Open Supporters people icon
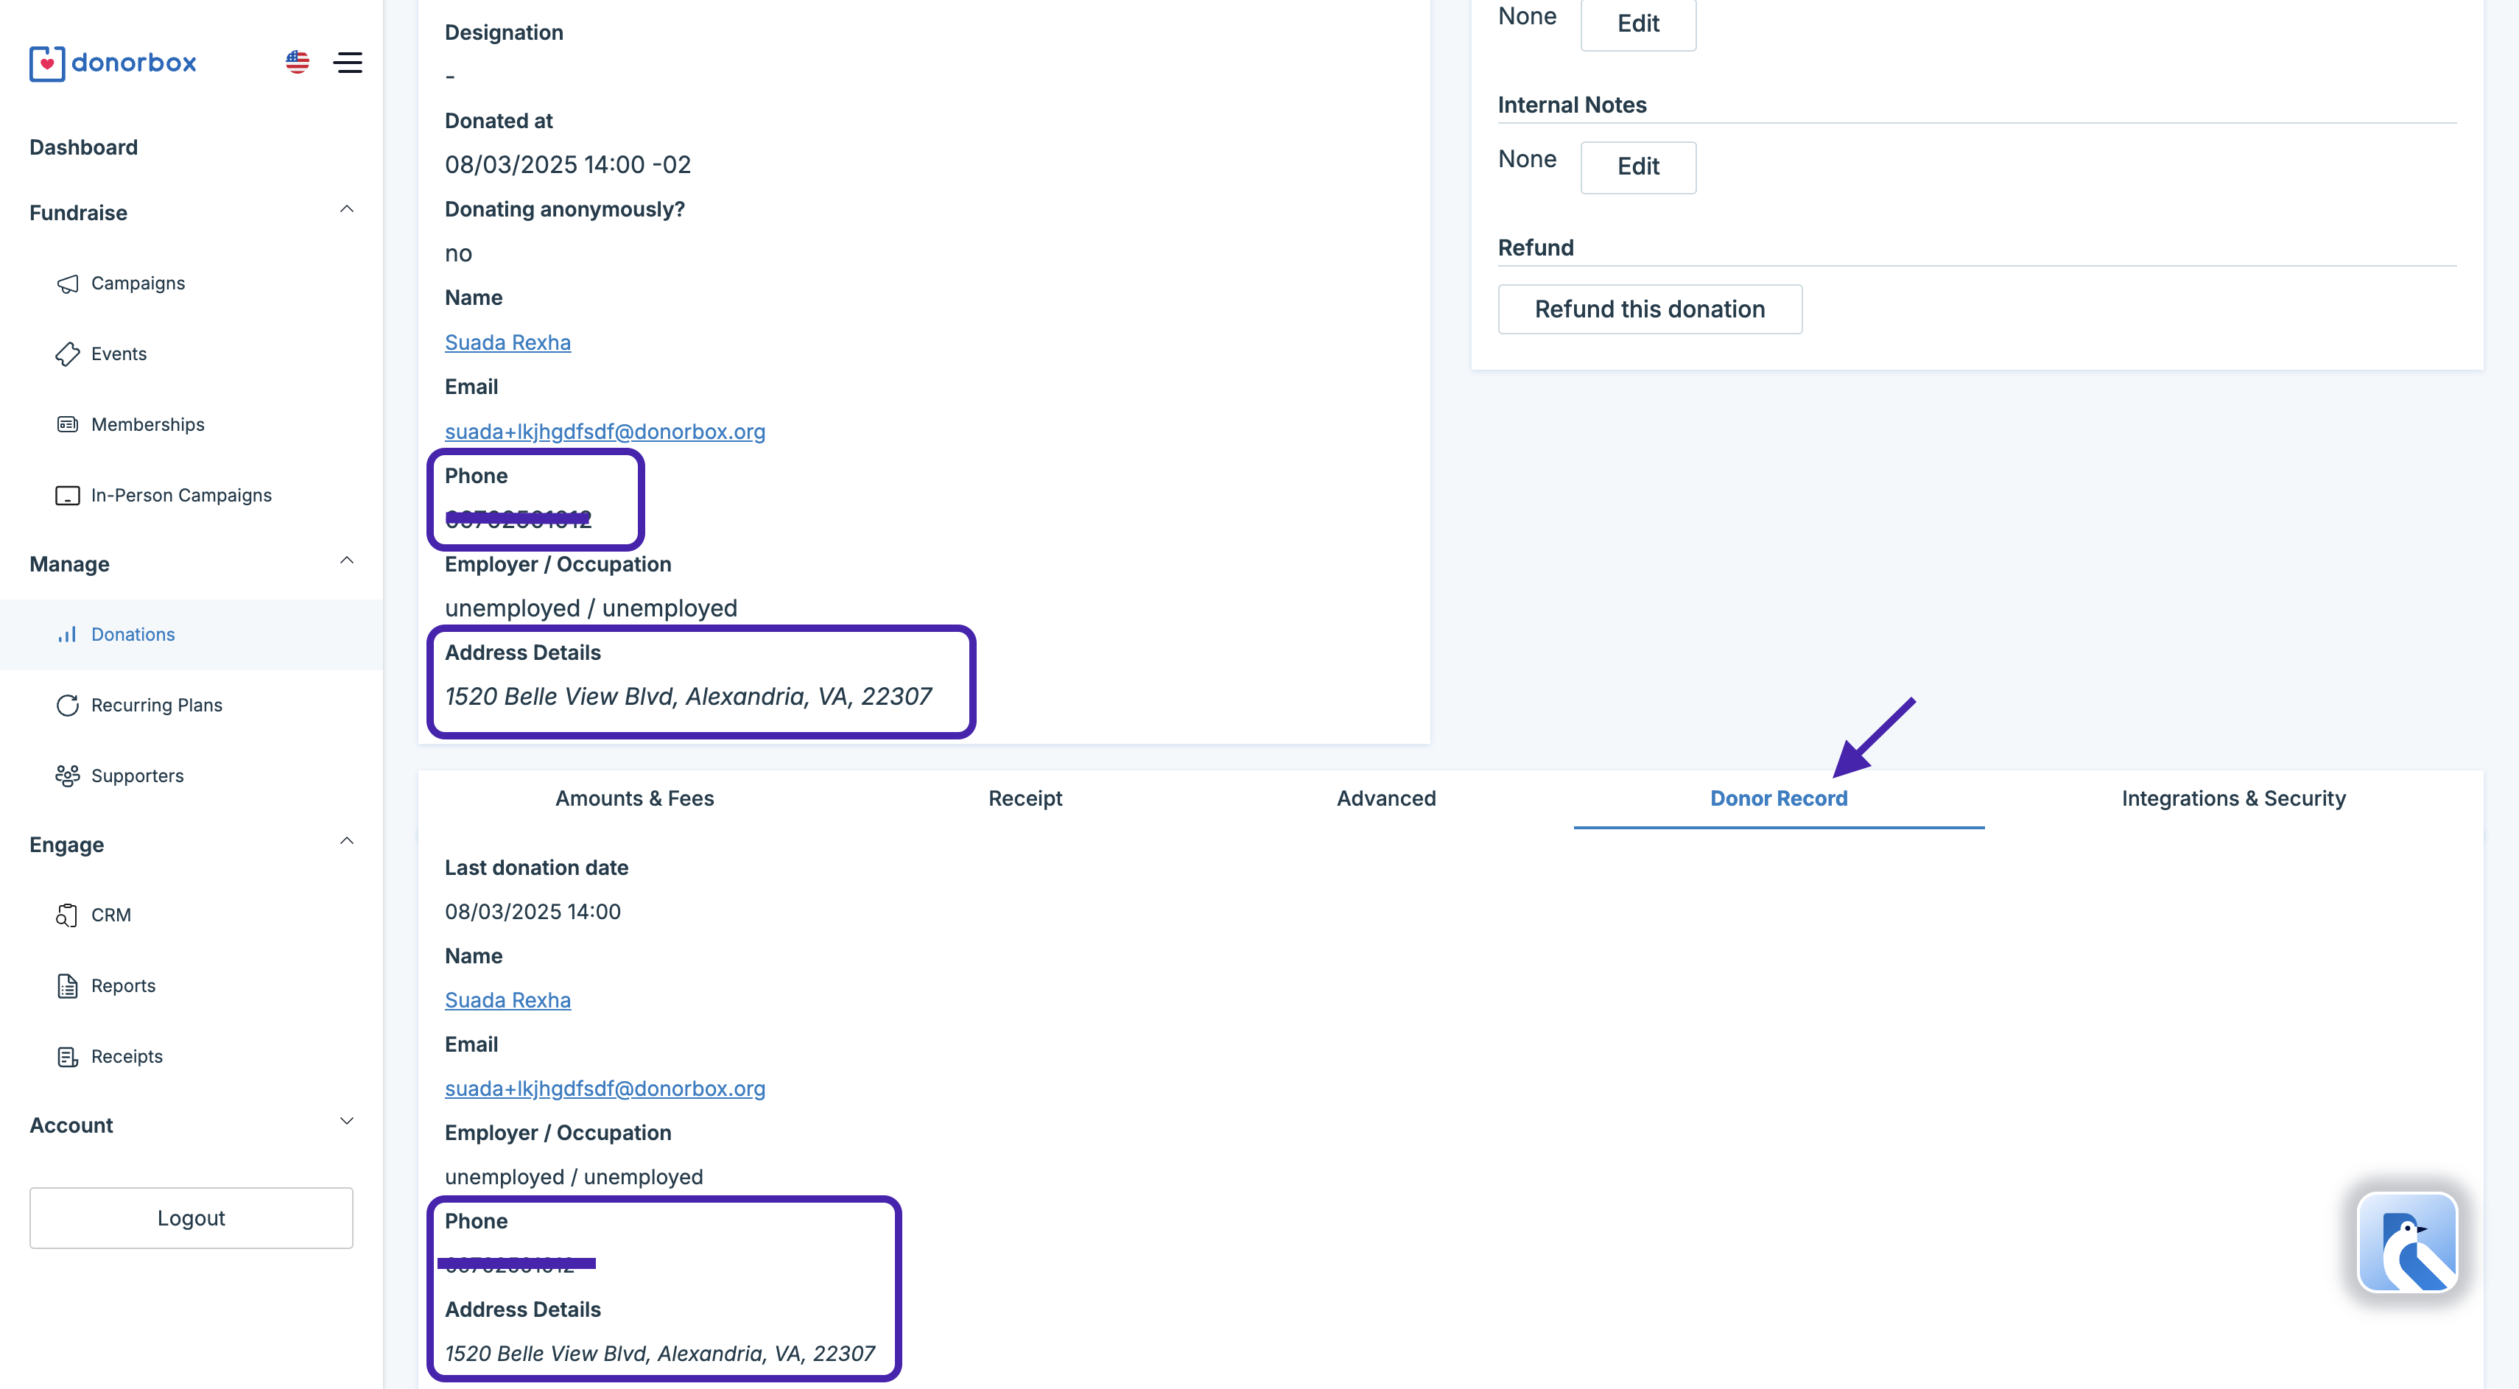2519x1389 pixels. pyautogui.click(x=68, y=776)
